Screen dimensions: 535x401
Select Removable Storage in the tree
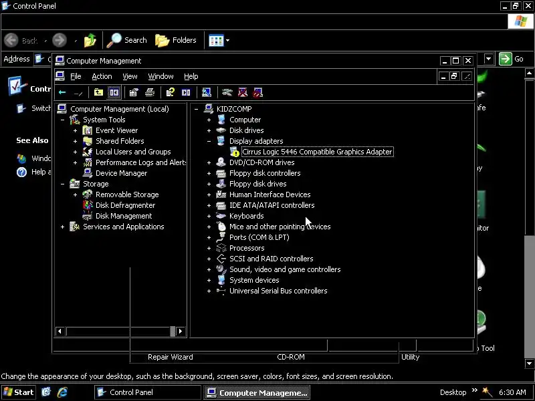(x=127, y=194)
